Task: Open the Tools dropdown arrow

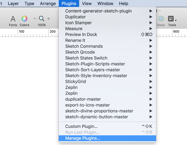Action: point(176,20)
